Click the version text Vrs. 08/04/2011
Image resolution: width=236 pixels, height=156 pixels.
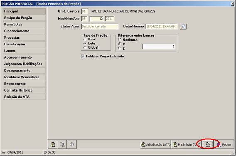(12, 153)
